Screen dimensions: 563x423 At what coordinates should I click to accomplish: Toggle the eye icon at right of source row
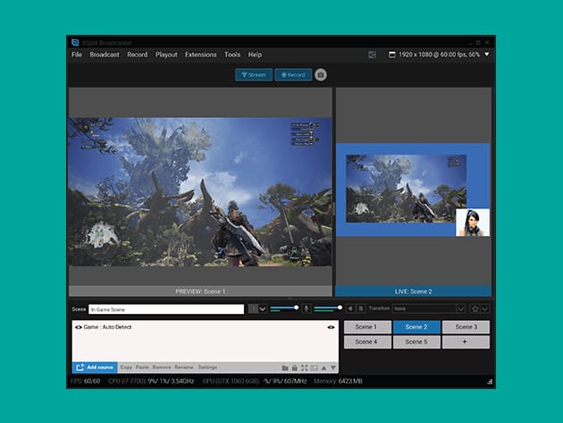[331, 327]
